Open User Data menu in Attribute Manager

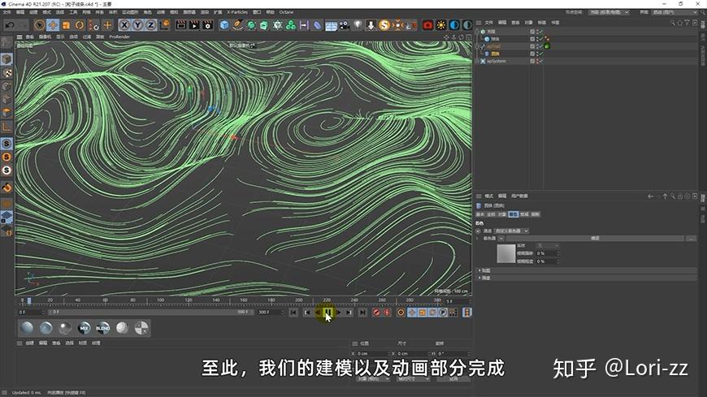click(519, 196)
